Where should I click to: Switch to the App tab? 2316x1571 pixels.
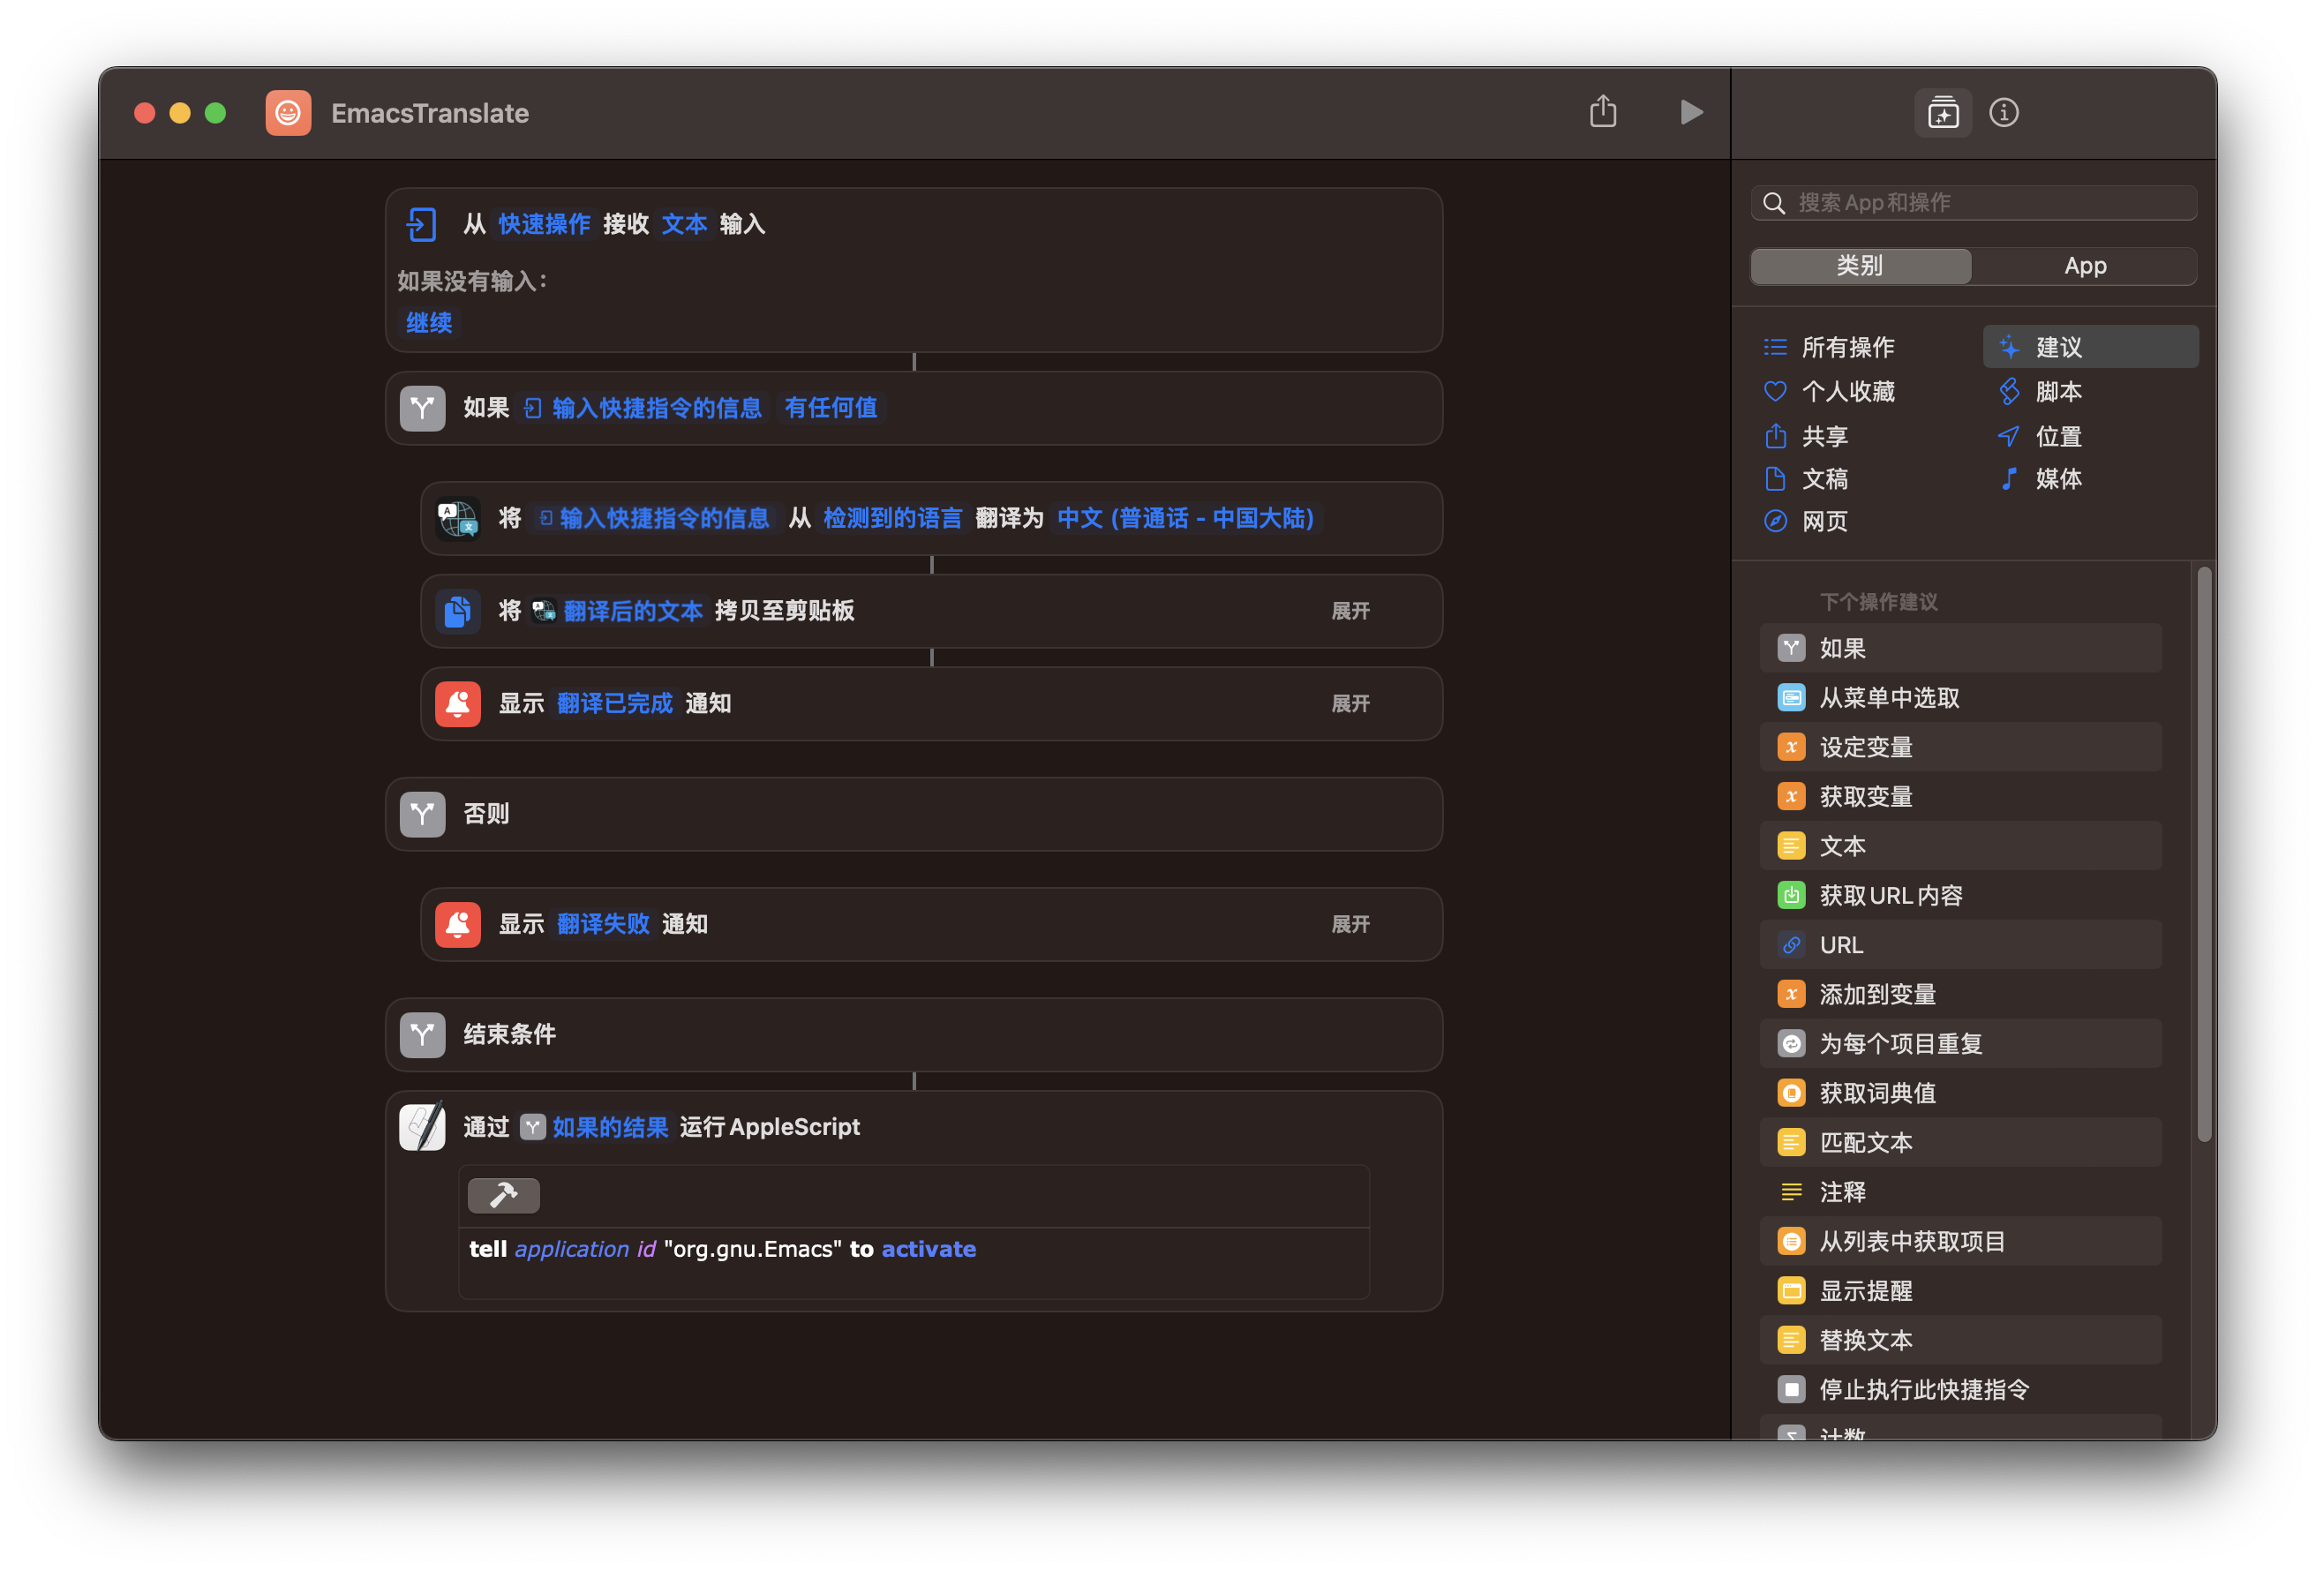pyautogui.click(x=2084, y=267)
